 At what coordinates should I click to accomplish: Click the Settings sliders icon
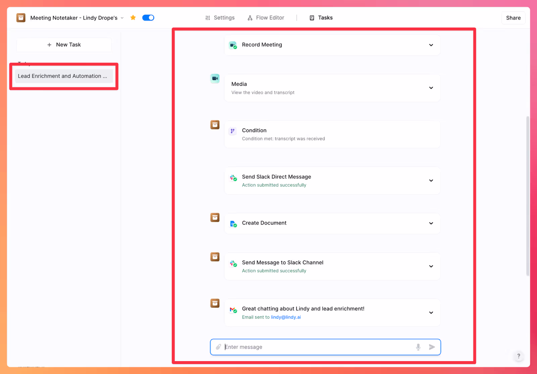click(x=208, y=18)
